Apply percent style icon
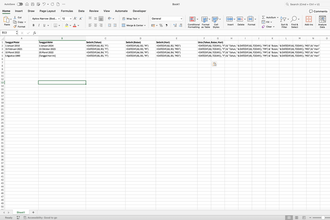Viewport: 330px width, 220px height. pos(161,25)
